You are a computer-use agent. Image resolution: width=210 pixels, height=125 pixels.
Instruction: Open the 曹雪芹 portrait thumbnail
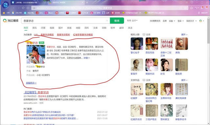coord(137,65)
